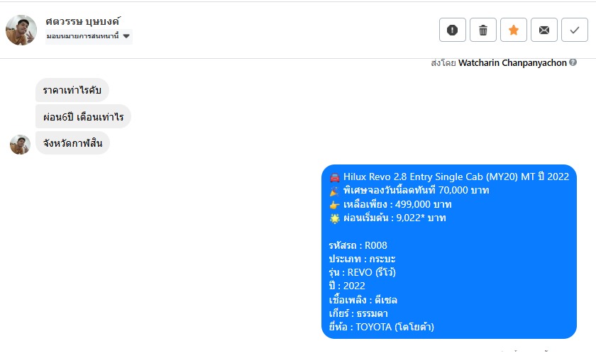
Task: Click help icon beside Watcharin Chanpanyachon
Action: (573, 62)
